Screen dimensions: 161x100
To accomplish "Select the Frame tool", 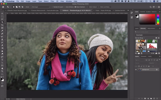I will (x=2, y=28).
